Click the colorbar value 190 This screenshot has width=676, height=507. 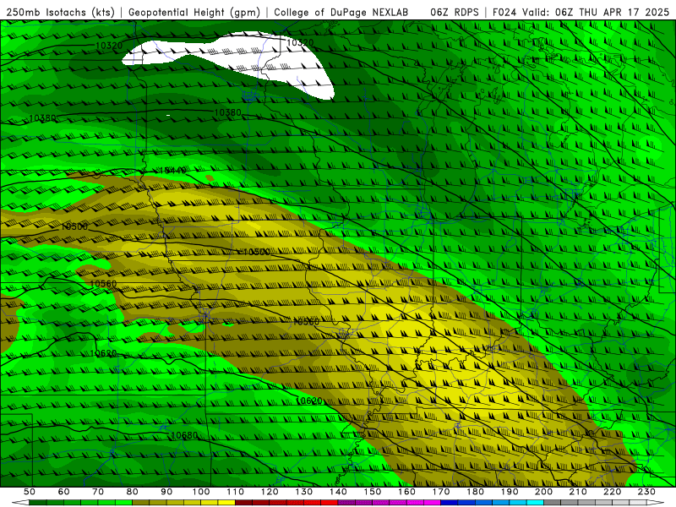coord(510,492)
